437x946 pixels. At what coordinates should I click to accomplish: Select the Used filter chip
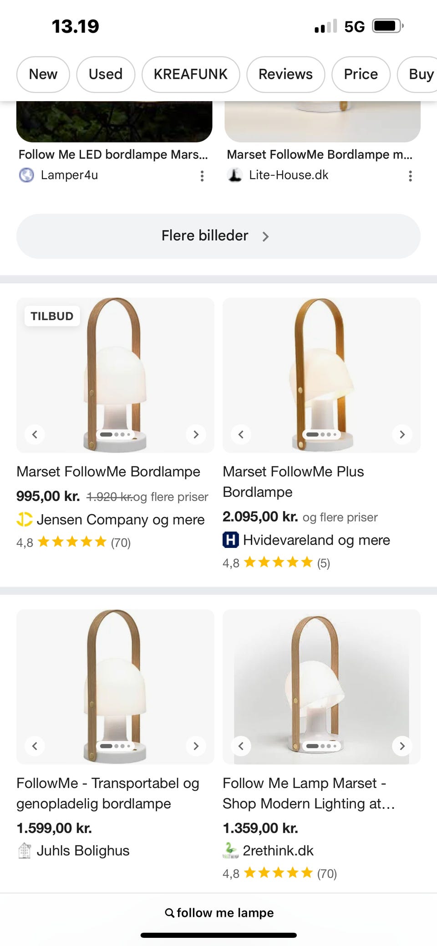coord(106,74)
